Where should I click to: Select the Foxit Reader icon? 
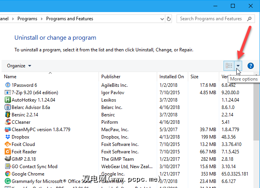click(x=7, y=152)
